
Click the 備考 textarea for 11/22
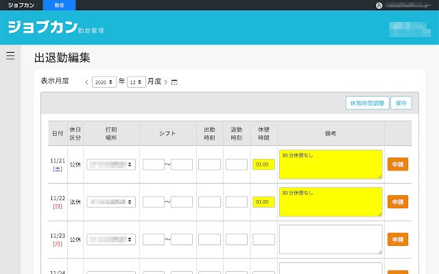click(x=331, y=202)
